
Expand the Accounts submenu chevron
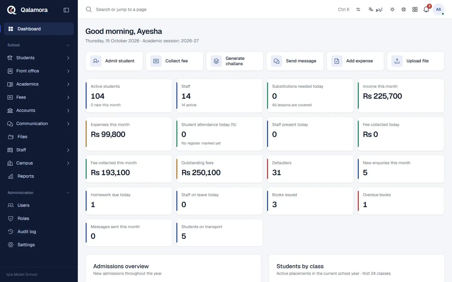point(68,110)
